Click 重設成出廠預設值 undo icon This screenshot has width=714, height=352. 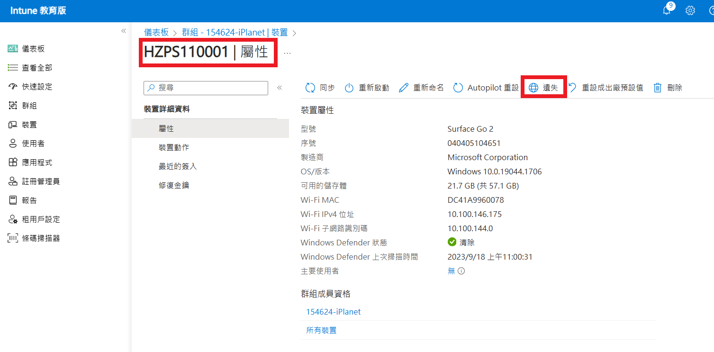click(572, 88)
